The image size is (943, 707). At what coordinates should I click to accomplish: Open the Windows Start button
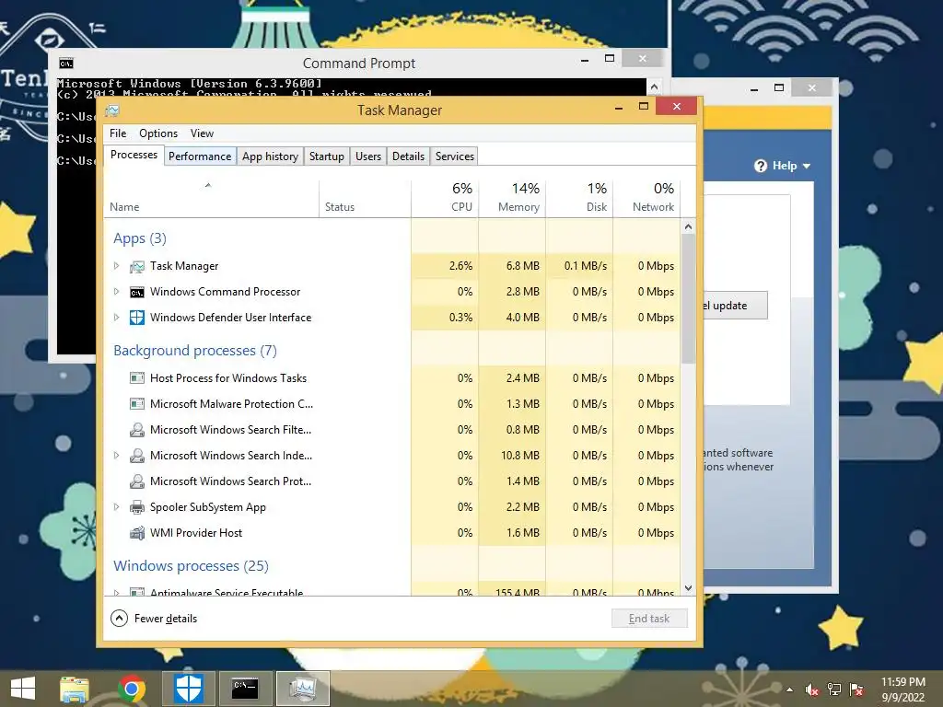point(23,689)
